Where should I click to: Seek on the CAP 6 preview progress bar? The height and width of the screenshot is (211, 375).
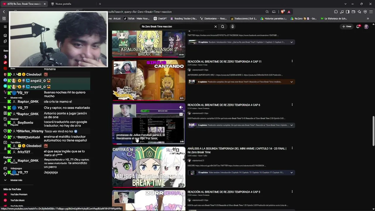pyautogui.click(x=149, y=144)
